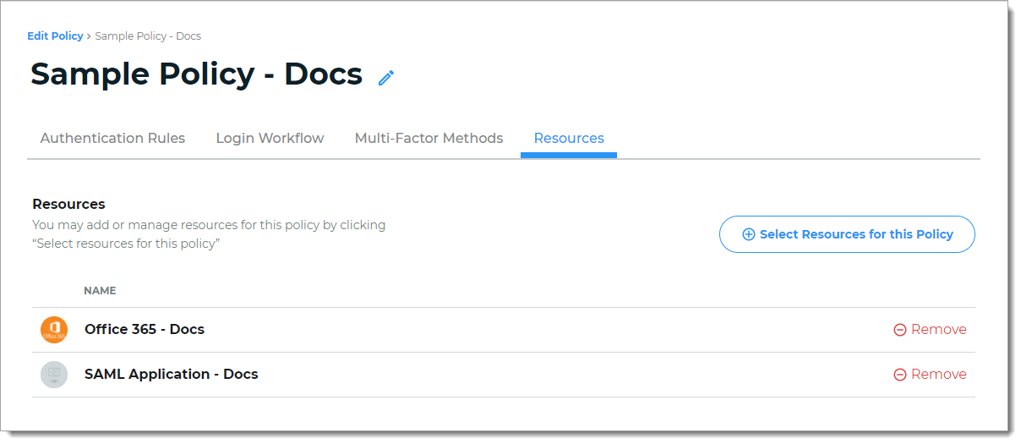Viewport: 1021px width, 444px height.
Task: Click the Office 365 - Docs resource name
Action: coord(145,329)
